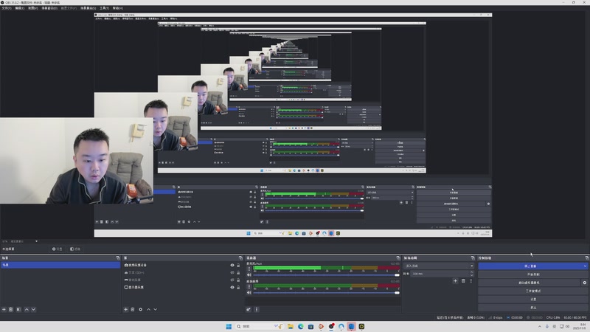590x332 pixels.
Task: Decrease transition duration with down stepper
Action: point(471,275)
